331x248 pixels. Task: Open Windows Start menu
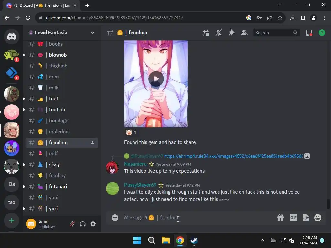[x=137, y=240]
